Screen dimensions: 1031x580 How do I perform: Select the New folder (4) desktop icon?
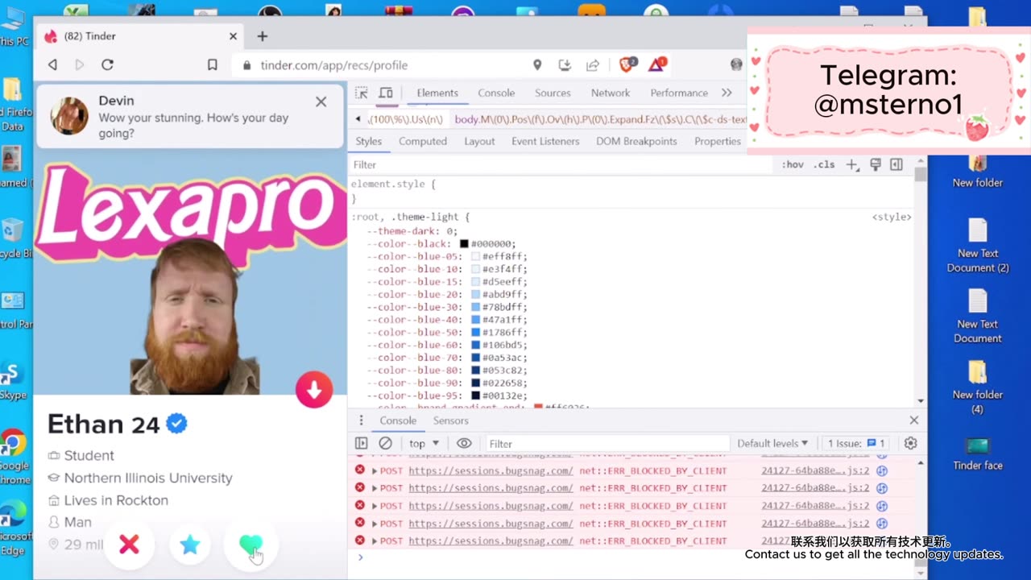point(978,387)
